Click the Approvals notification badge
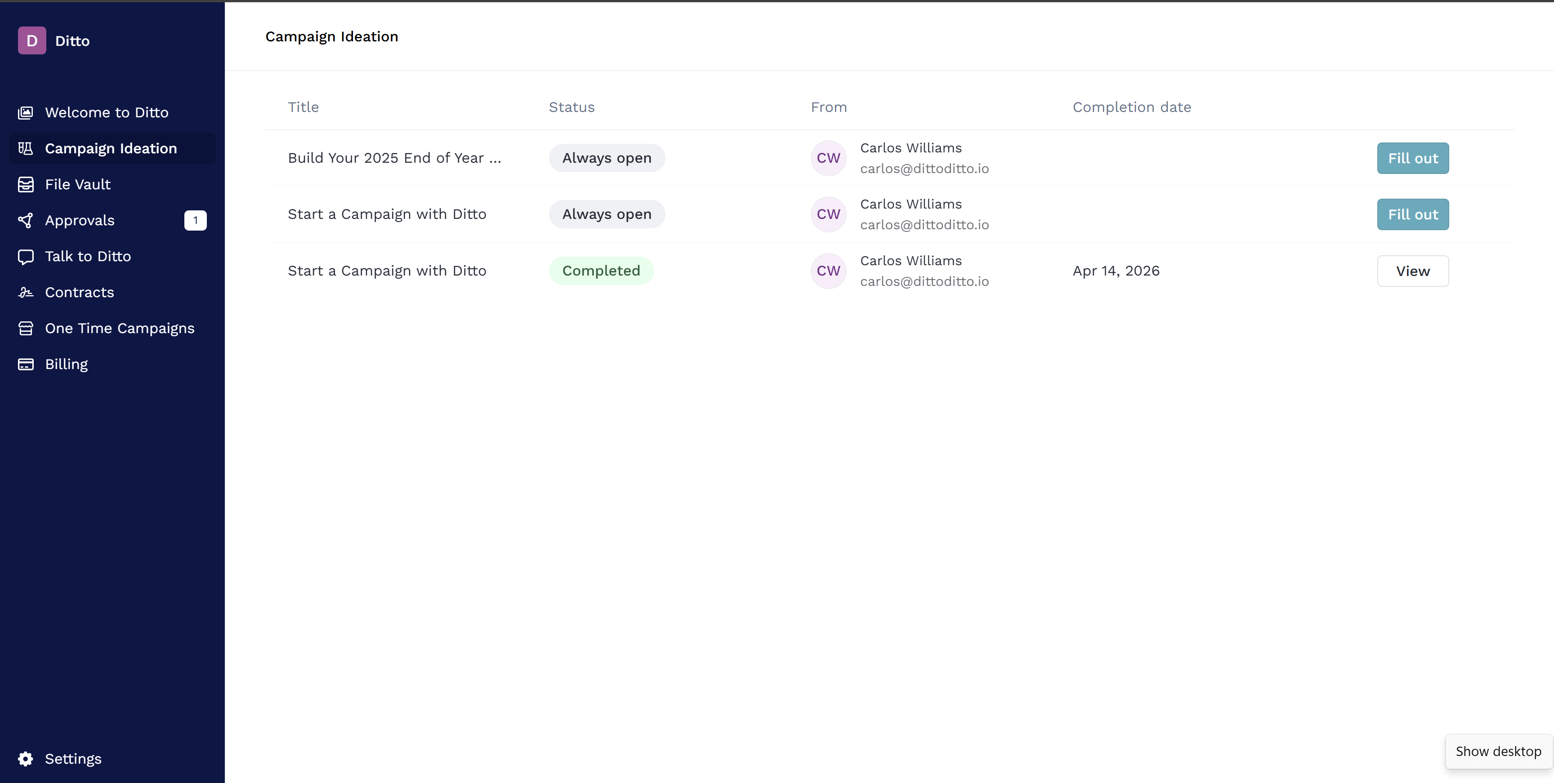The width and height of the screenshot is (1554, 783). coord(195,220)
